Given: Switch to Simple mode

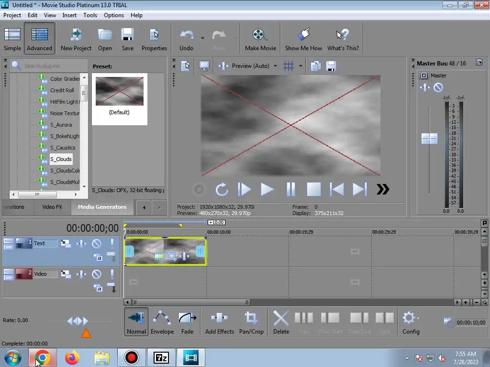Looking at the screenshot, I should point(12,39).
